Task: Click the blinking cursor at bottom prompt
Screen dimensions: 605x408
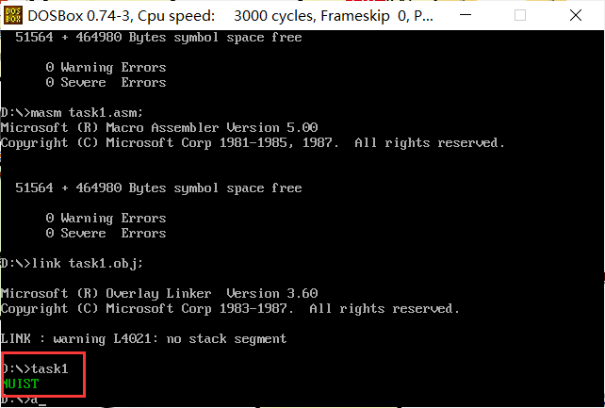Action: tap(42, 401)
